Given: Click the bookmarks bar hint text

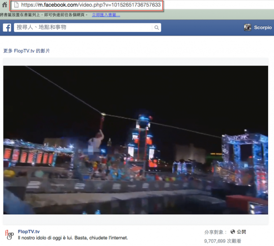Looking at the screenshot, I should click(x=44, y=15).
